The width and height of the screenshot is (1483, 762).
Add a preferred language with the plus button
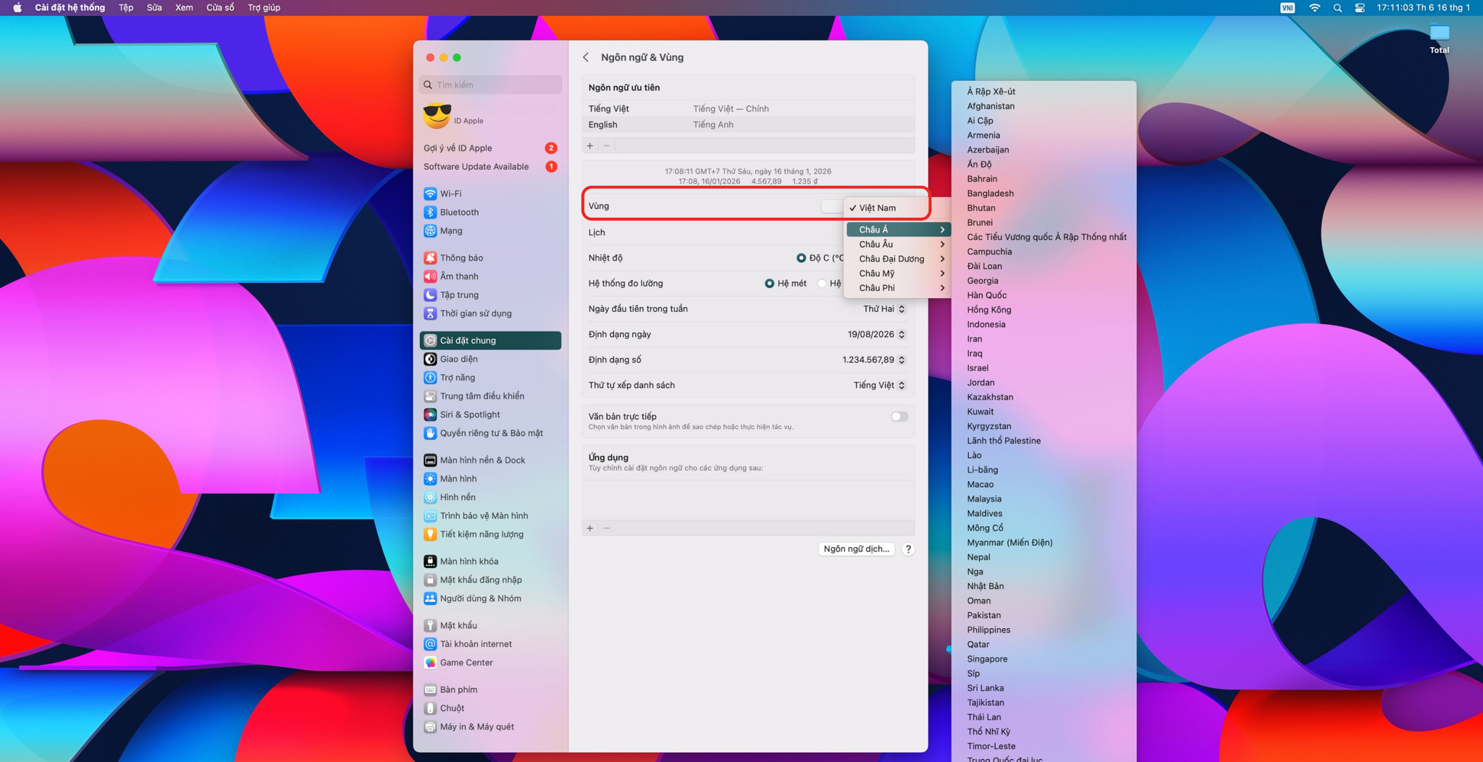coord(590,145)
